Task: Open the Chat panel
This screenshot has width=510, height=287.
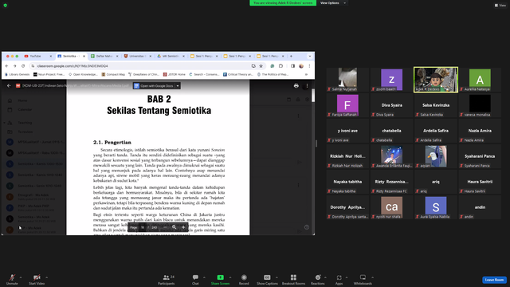Action: pos(195,279)
